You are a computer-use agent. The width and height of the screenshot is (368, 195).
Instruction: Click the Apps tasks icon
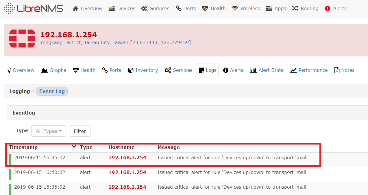coord(269,8)
